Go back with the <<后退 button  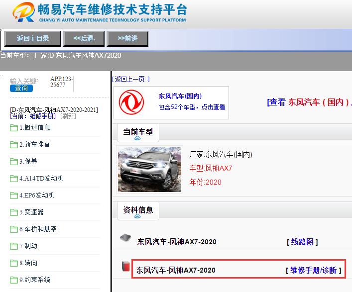(x=84, y=39)
